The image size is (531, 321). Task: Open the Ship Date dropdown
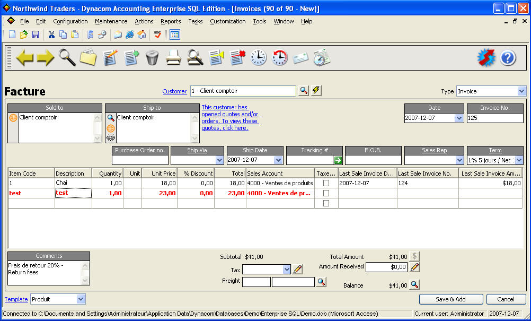[x=278, y=160]
